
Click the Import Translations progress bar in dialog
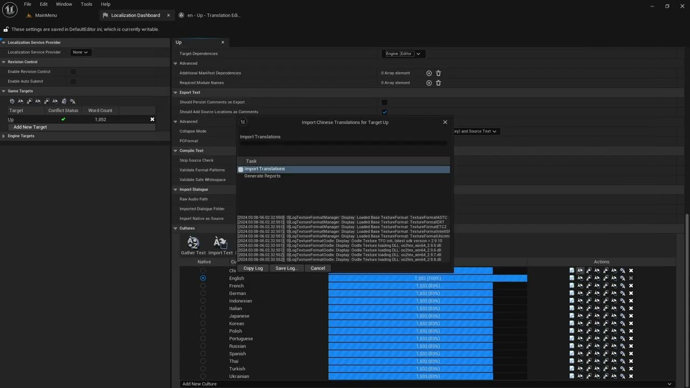click(343, 143)
